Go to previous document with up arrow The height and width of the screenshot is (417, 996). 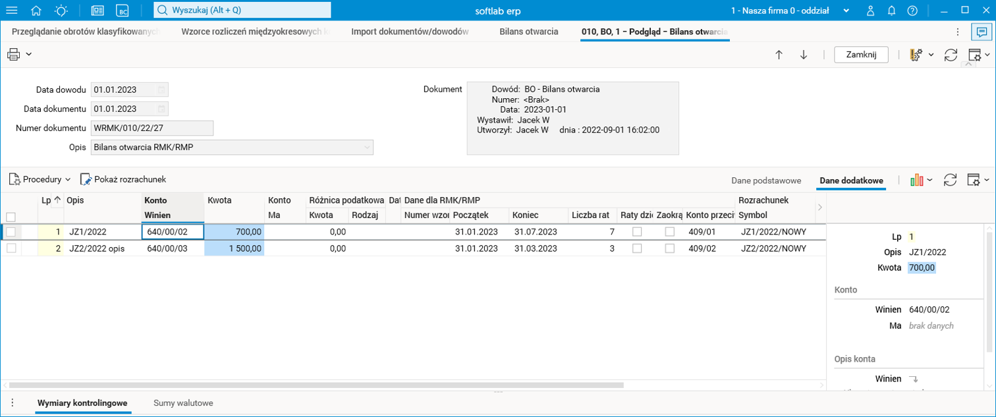tap(779, 55)
